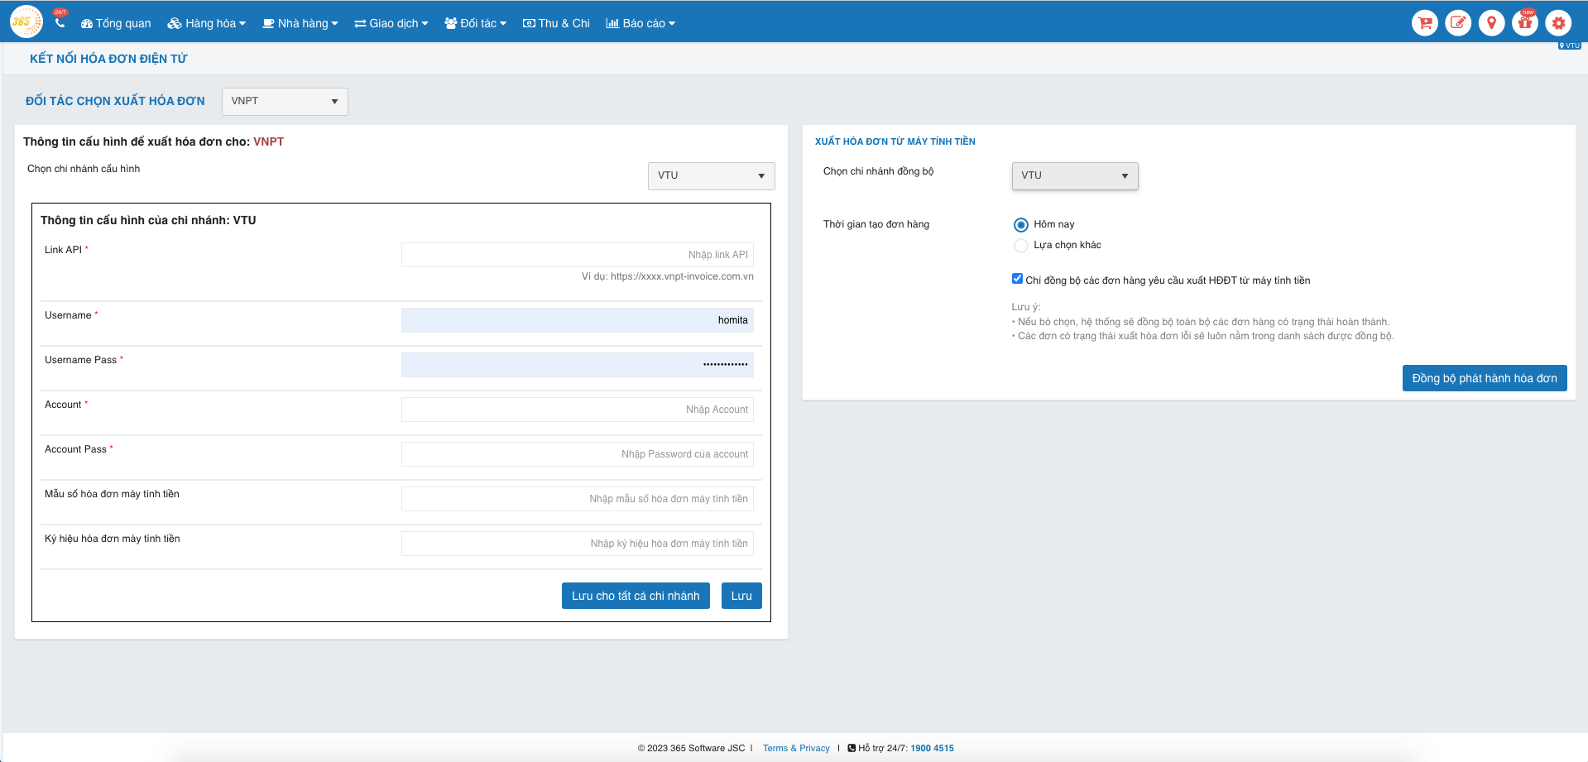Select the Lựa chọn khác radio option

pyautogui.click(x=1021, y=245)
